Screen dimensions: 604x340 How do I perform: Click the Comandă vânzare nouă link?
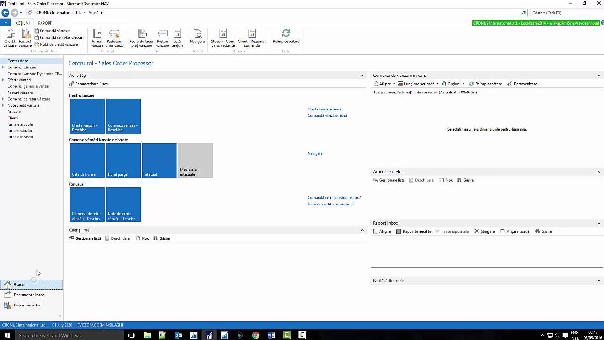coord(327,115)
